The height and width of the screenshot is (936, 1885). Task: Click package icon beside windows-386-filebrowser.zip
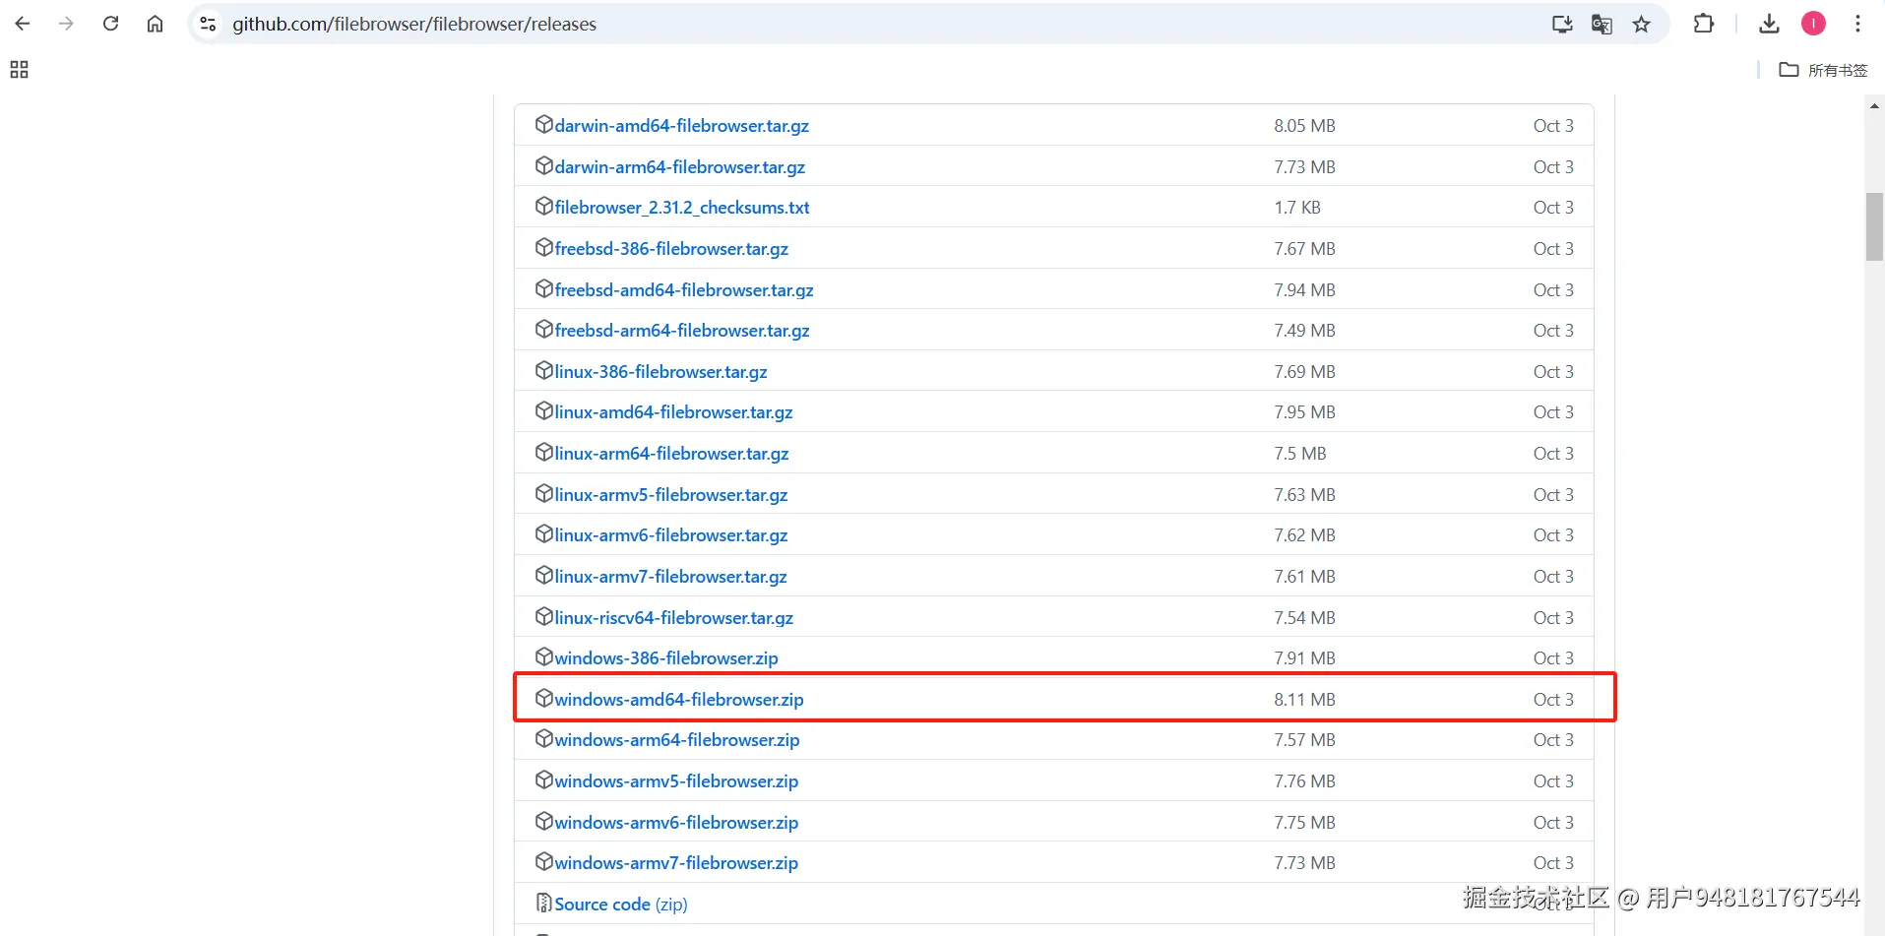point(543,656)
